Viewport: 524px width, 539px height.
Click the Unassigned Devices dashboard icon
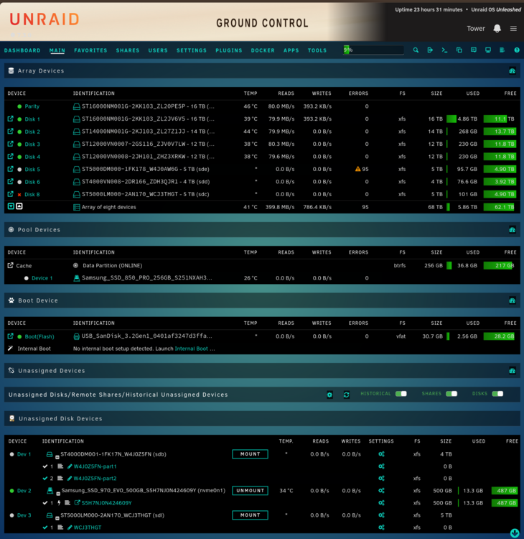tap(513, 371)
